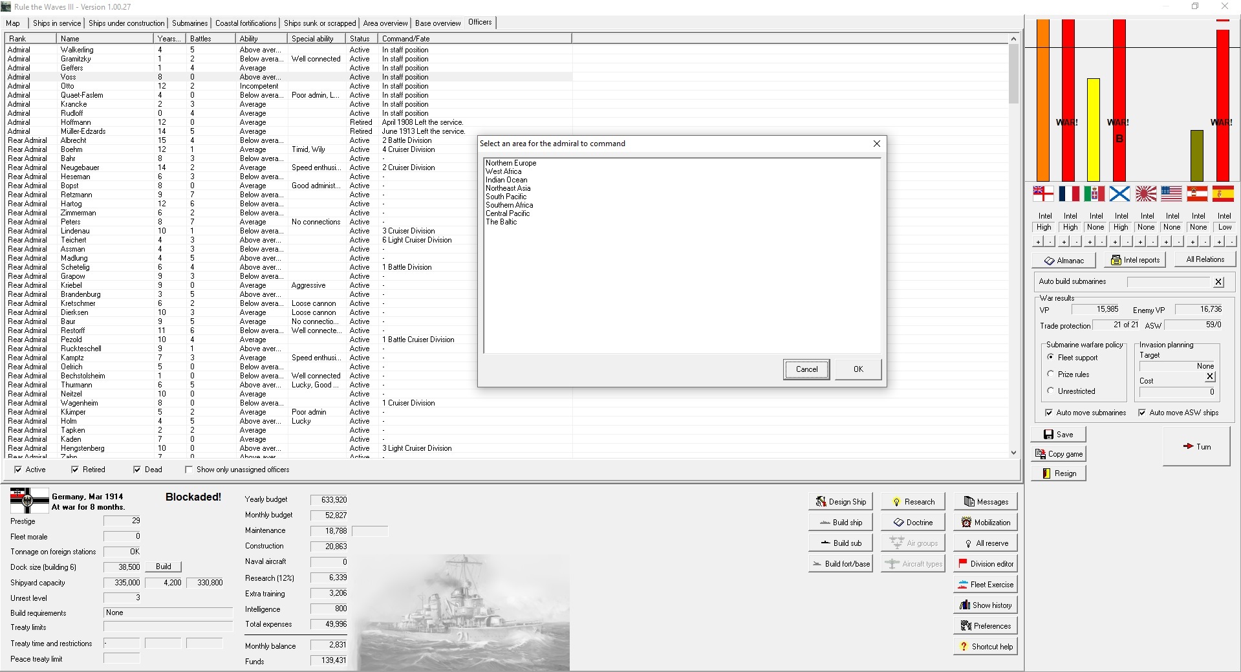Open the Research screen

[912, 502]
